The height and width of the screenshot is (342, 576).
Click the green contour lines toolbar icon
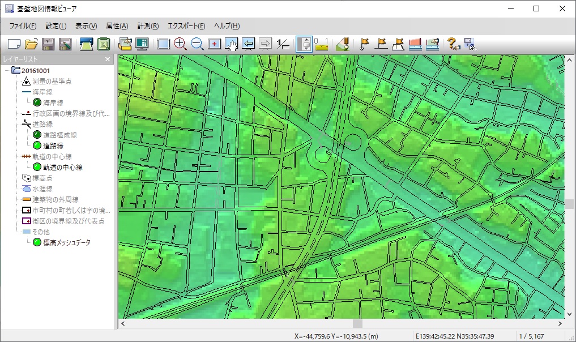[x=104, y=44]
